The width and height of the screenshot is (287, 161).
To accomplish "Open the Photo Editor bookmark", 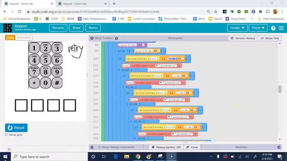I will pyautogui.click(x=173, y=19).
